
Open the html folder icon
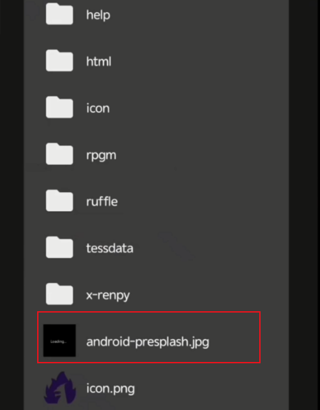[59, 60]
